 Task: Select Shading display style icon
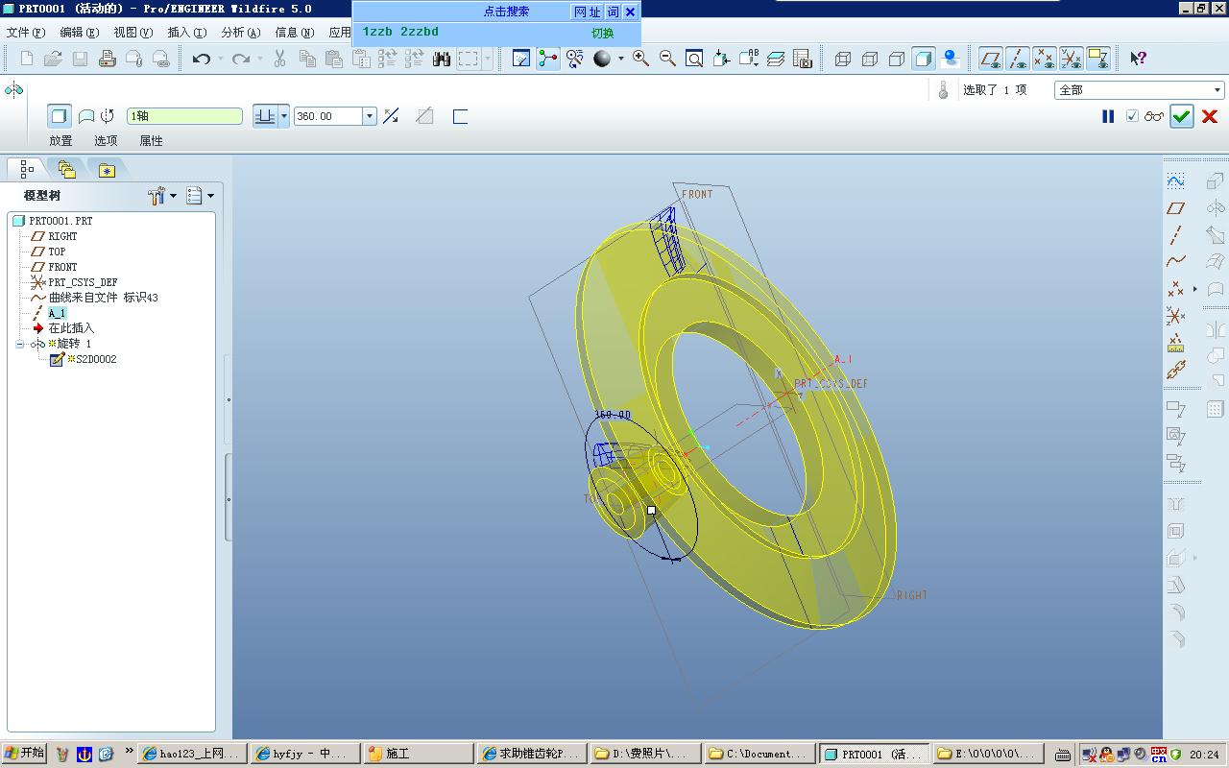coord(923,59)
